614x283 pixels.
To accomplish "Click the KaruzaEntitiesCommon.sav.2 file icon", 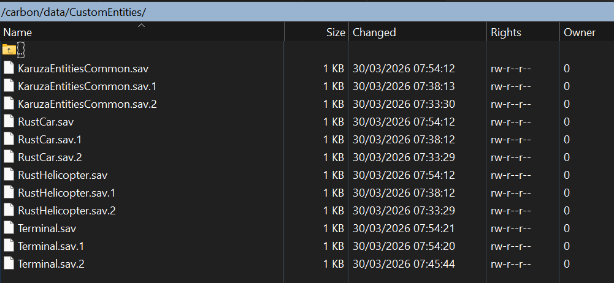I will 9,104.
